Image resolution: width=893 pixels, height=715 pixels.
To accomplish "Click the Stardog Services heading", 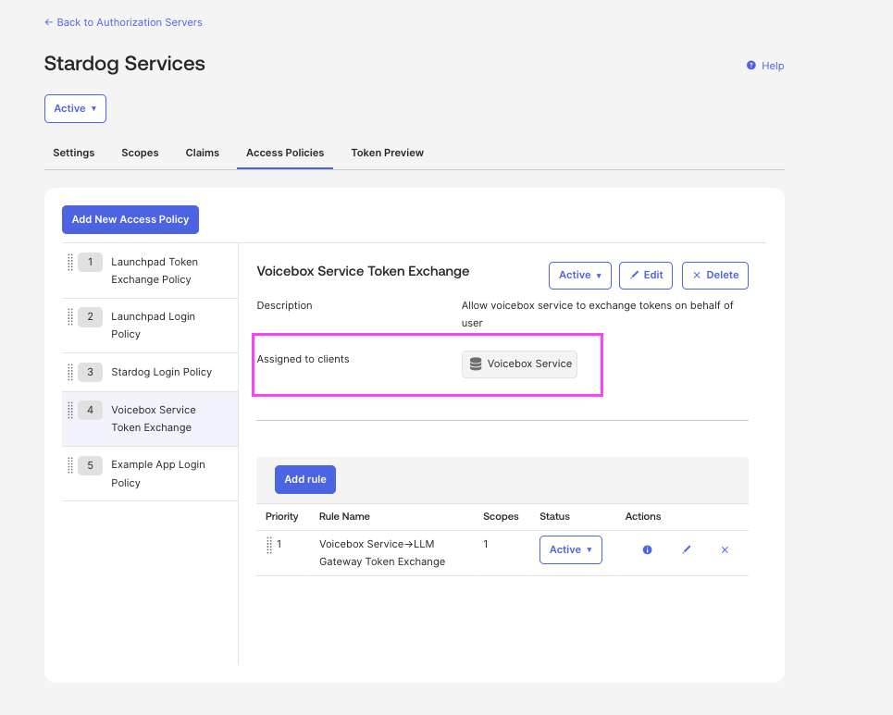I will click(125, 64).
